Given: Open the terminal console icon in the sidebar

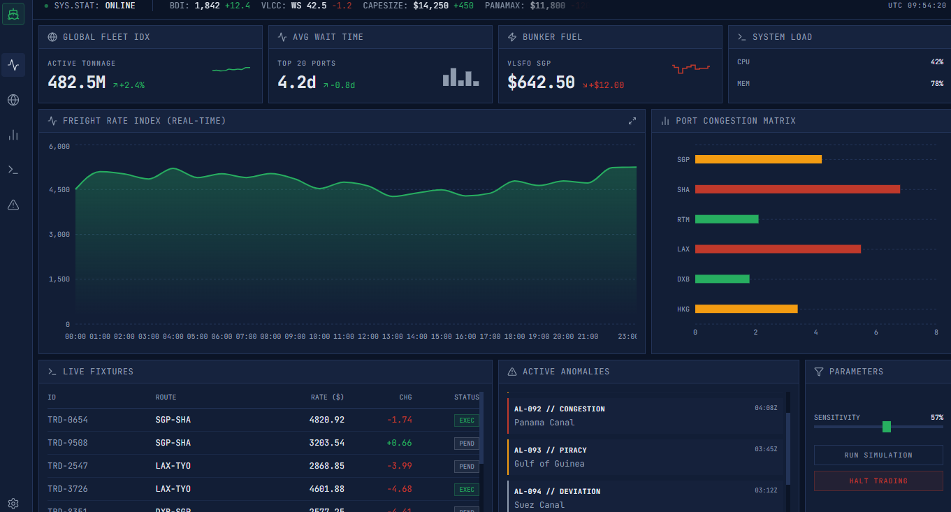Looking at the screenshot, I should pos(13,170).
